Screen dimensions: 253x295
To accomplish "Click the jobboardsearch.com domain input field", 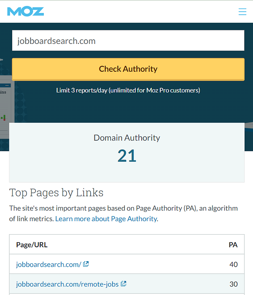I will [128, 41].
